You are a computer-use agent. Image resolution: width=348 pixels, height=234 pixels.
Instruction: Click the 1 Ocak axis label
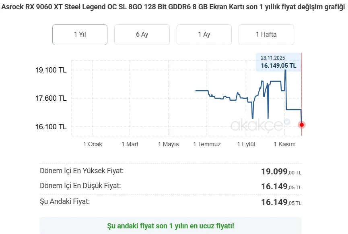(93, 144)
